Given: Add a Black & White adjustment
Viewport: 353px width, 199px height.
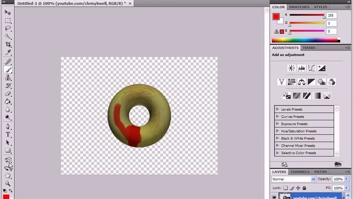Looking at the screenshot, I should click(312, 82).
